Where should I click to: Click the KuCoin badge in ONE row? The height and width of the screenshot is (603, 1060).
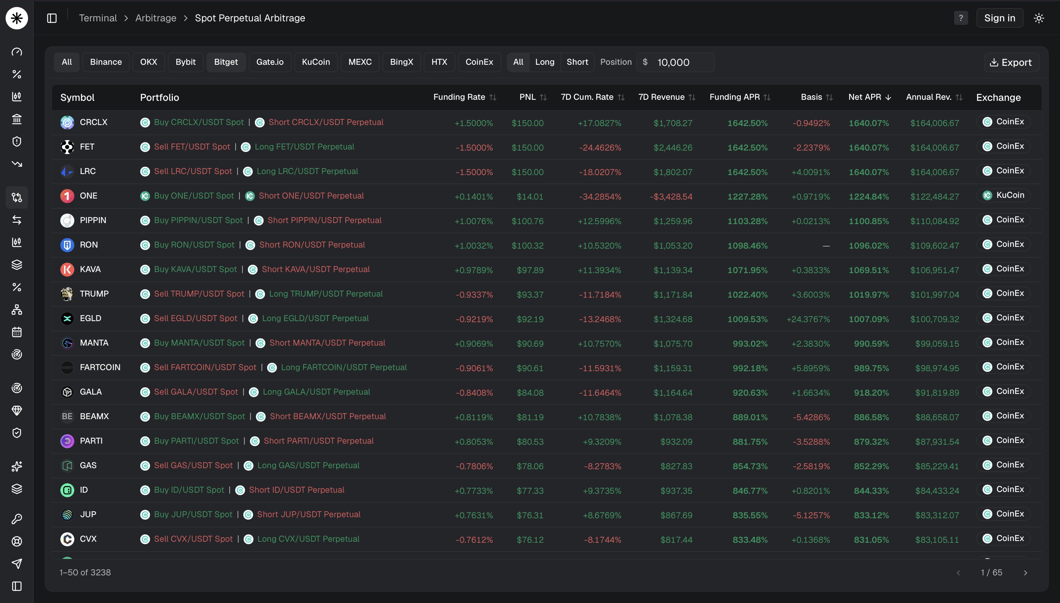[1003, 195]
